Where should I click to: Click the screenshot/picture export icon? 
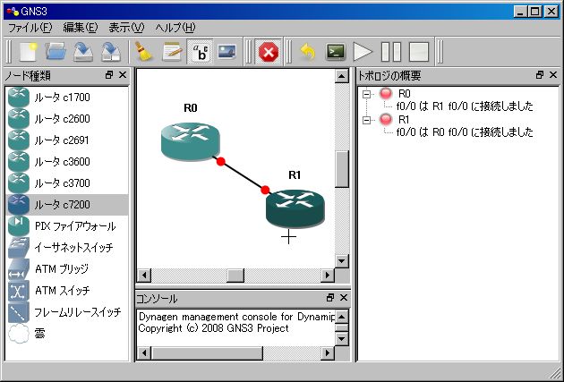pyautogui.click(x=227, y=52)
